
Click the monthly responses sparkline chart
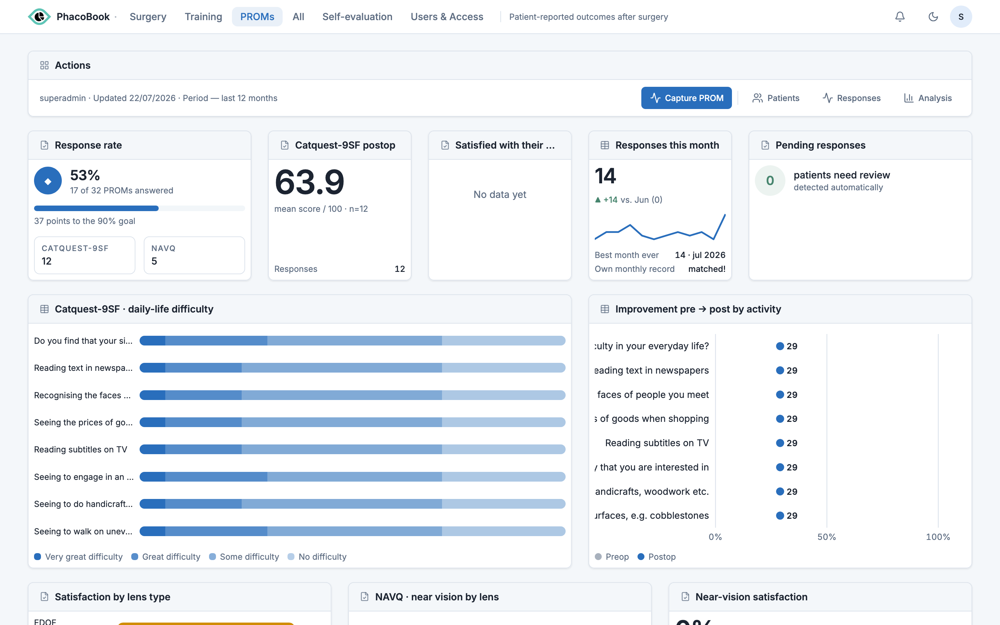click(660, 227)
